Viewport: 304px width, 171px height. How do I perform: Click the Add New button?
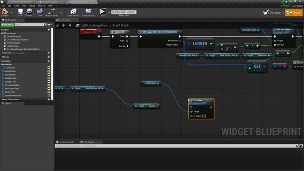[8, 25]
